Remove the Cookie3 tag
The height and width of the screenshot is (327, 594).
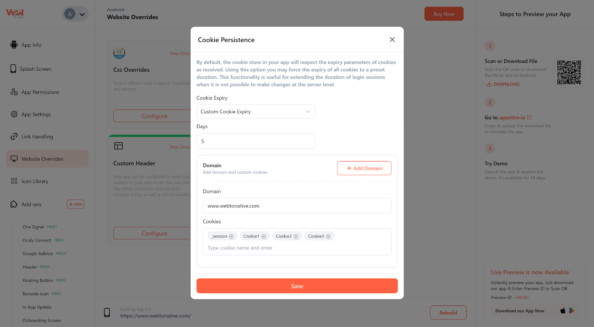(328, 236)
